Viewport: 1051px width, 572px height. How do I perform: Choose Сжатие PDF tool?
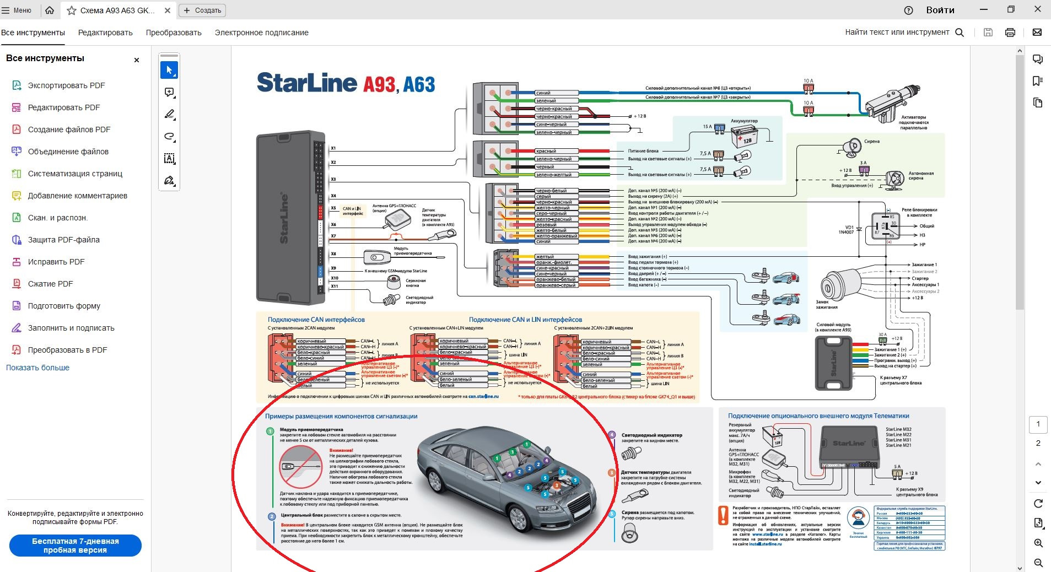pos(50,284)
